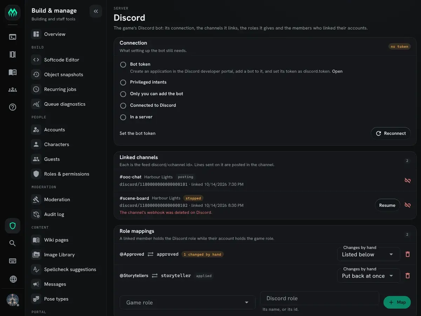Delete the @Storytellers role mapping
Viewport: 421px width, 316px height.
407,276
